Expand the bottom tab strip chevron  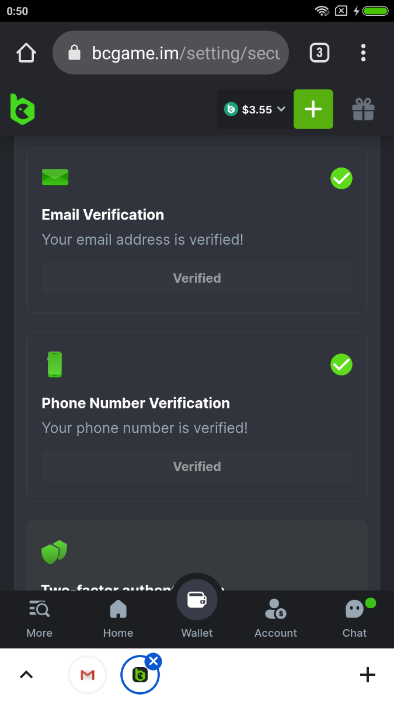[26, 675]
